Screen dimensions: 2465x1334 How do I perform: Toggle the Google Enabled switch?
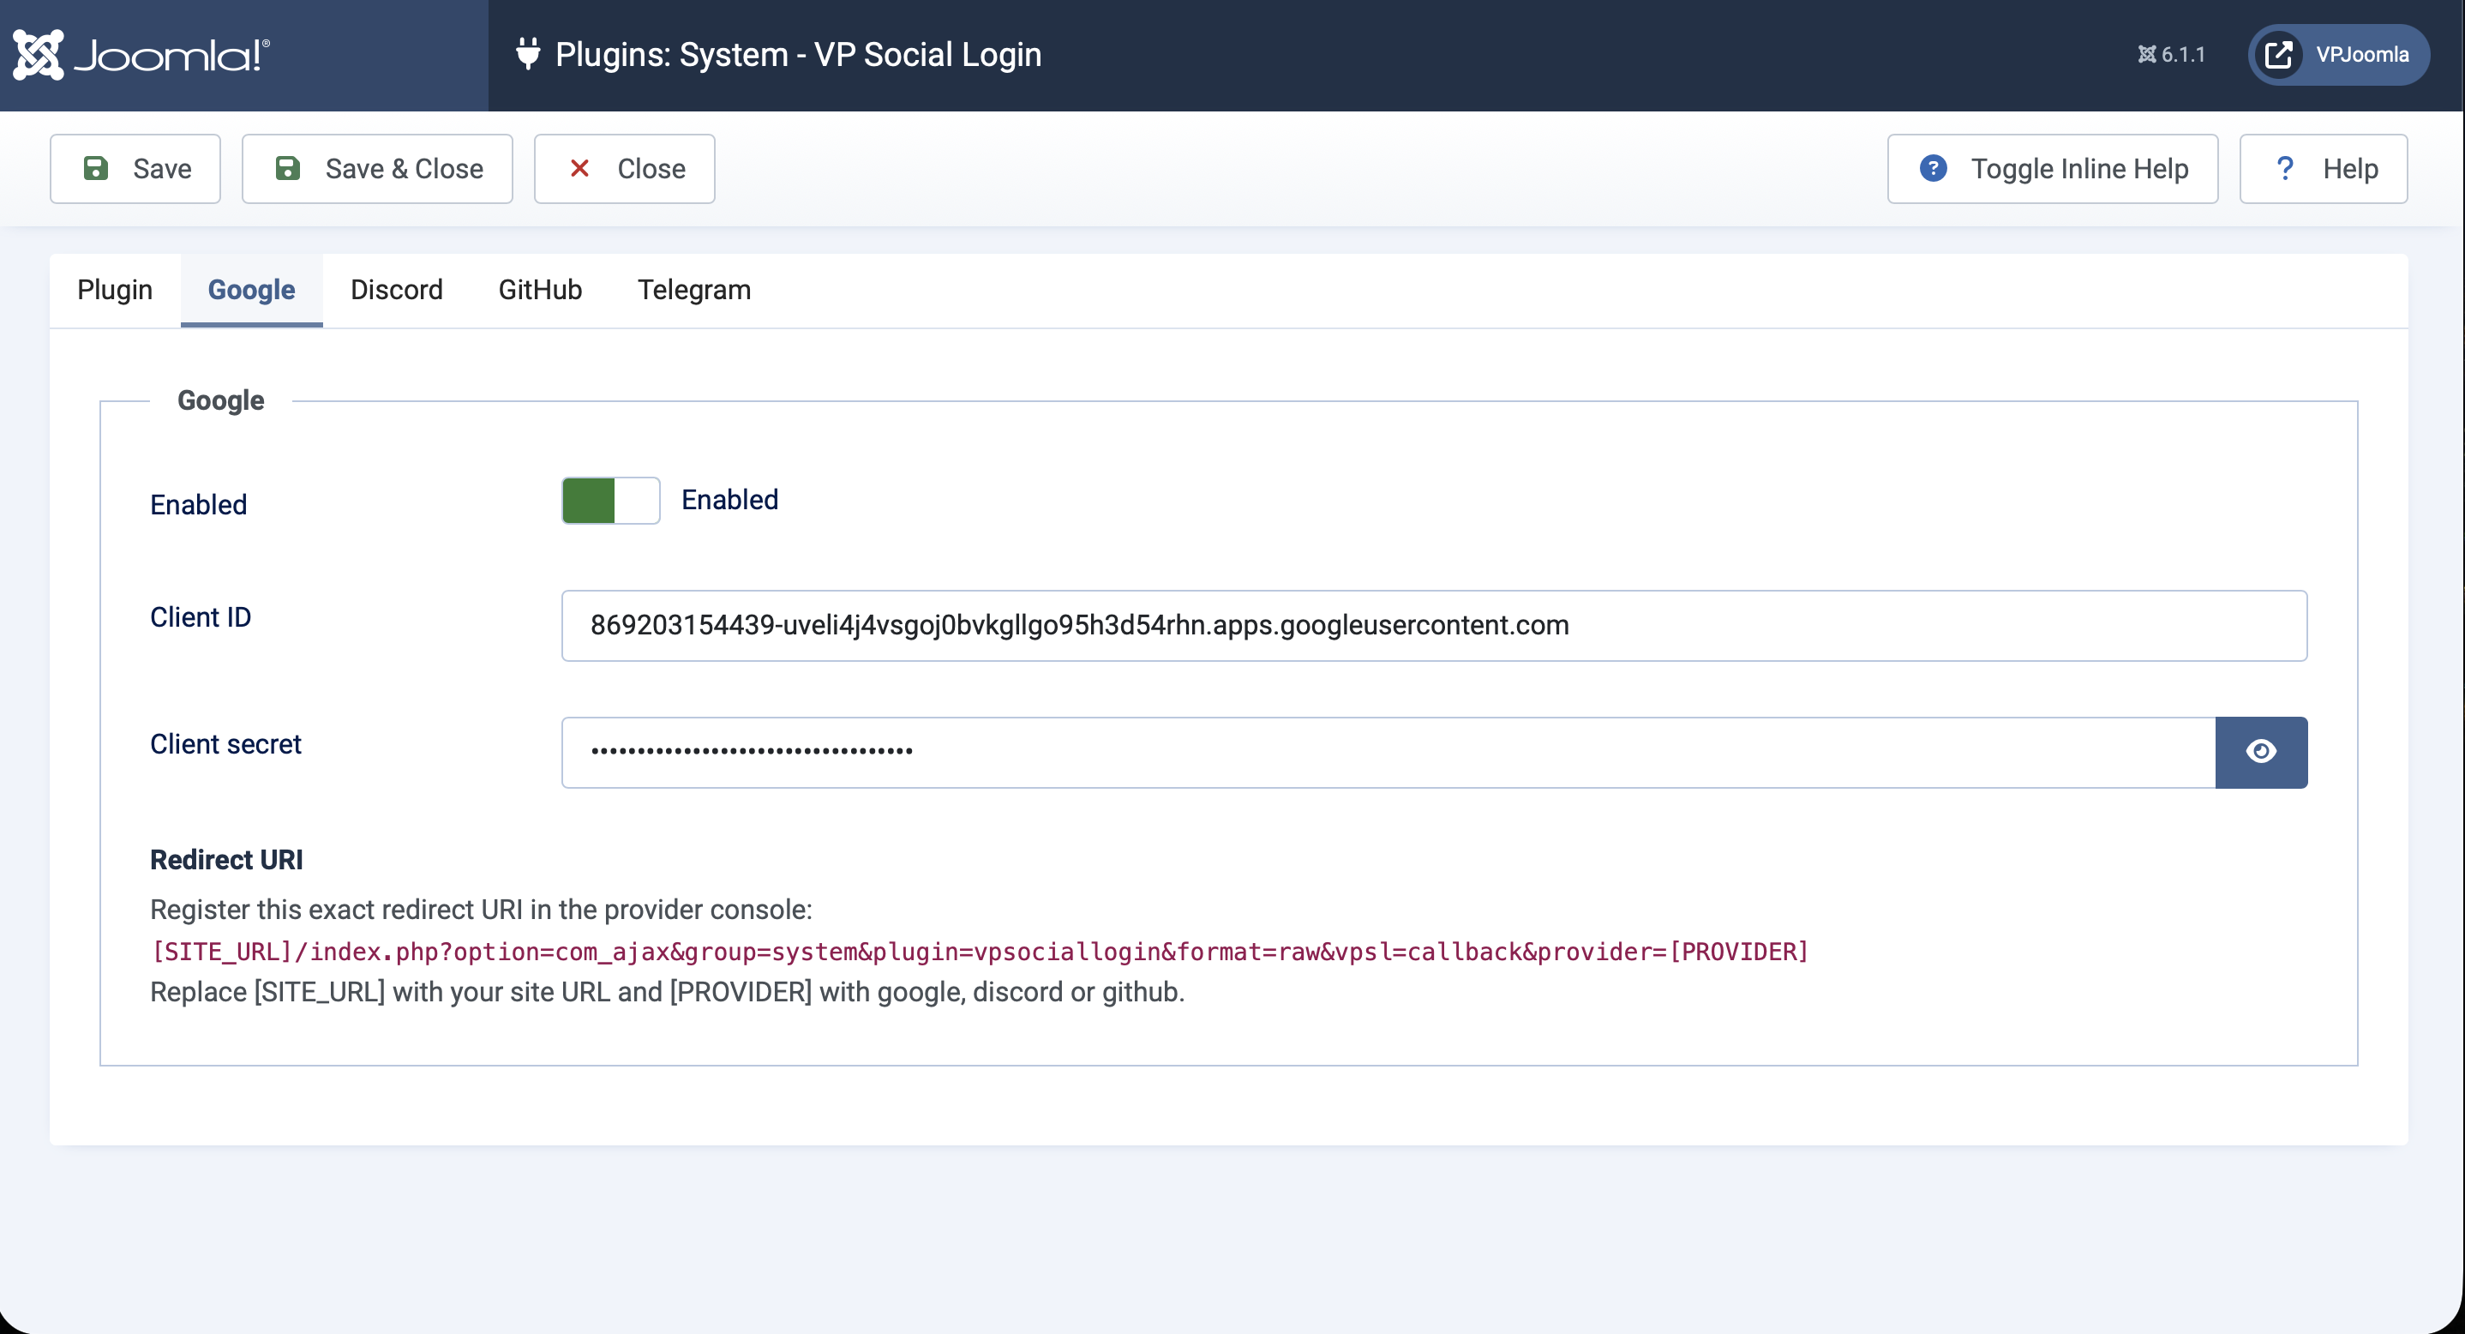610,501
